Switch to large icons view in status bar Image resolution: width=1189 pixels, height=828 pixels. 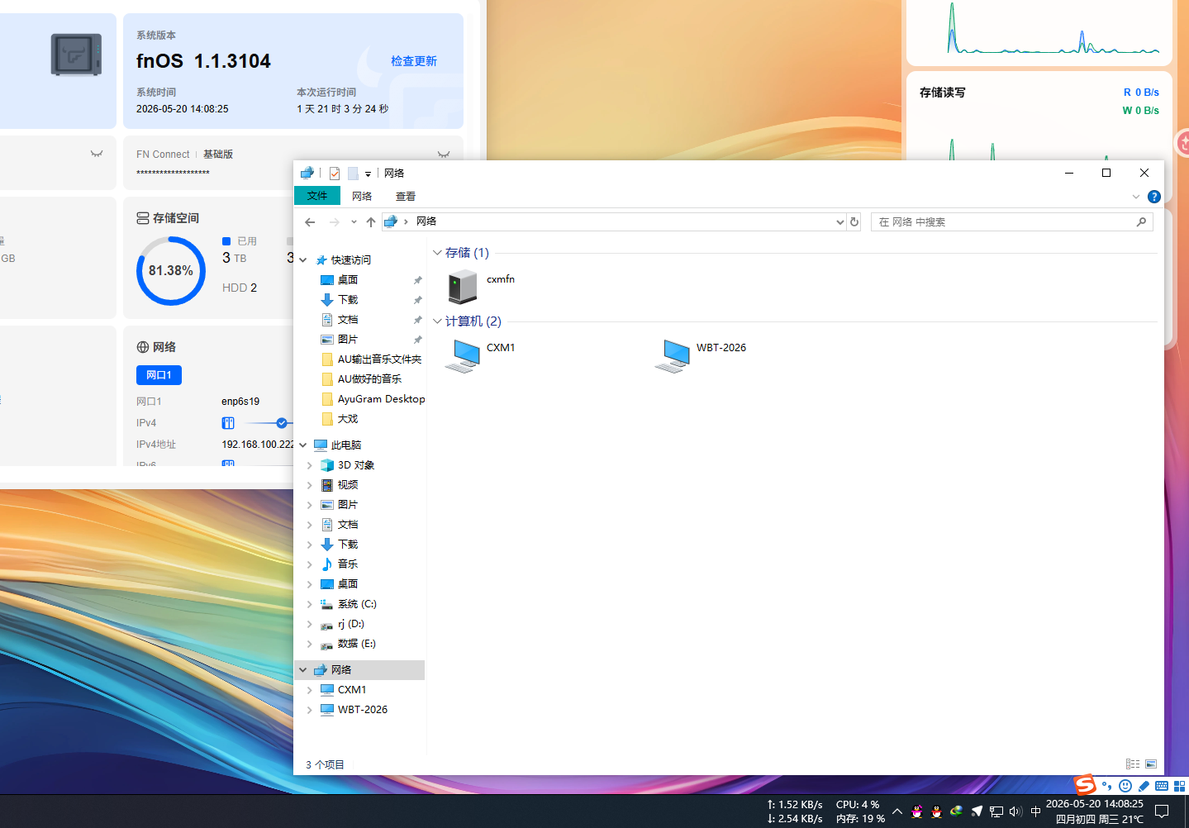[1151, 764]
